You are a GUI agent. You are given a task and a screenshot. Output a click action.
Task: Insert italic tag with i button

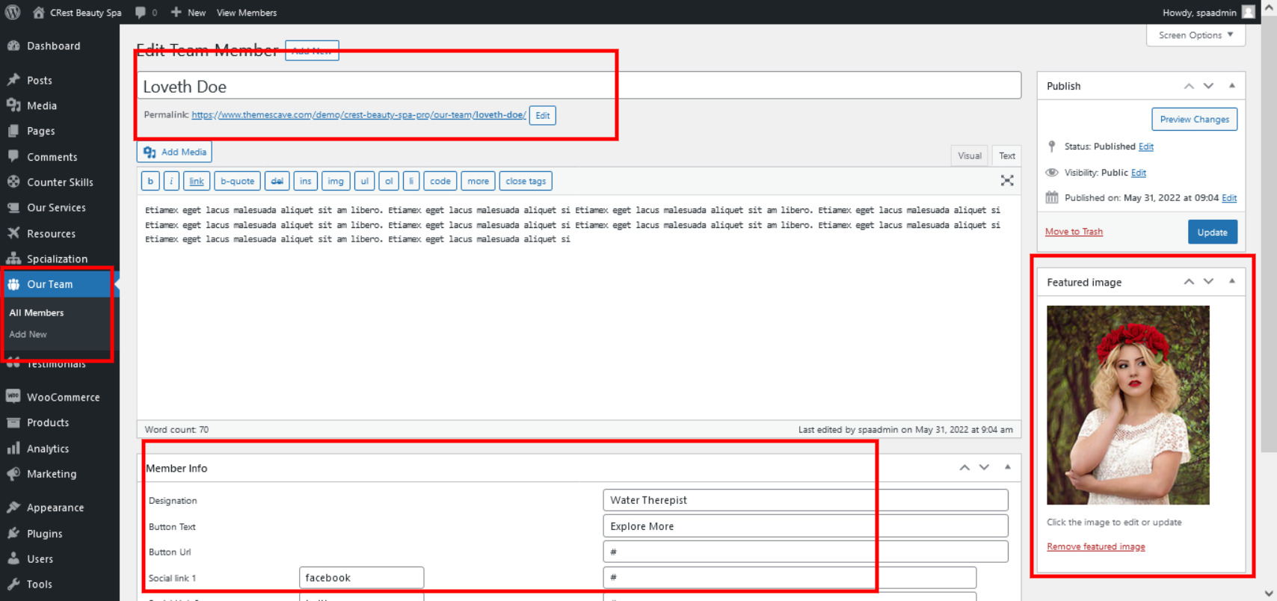coord(171,181)
